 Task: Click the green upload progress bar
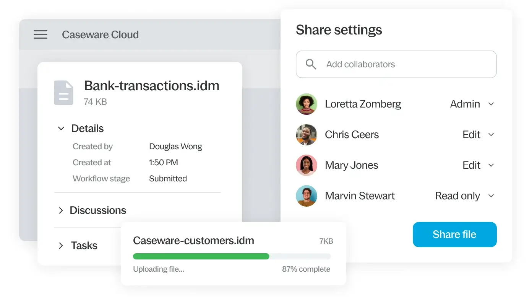[201, 256]
